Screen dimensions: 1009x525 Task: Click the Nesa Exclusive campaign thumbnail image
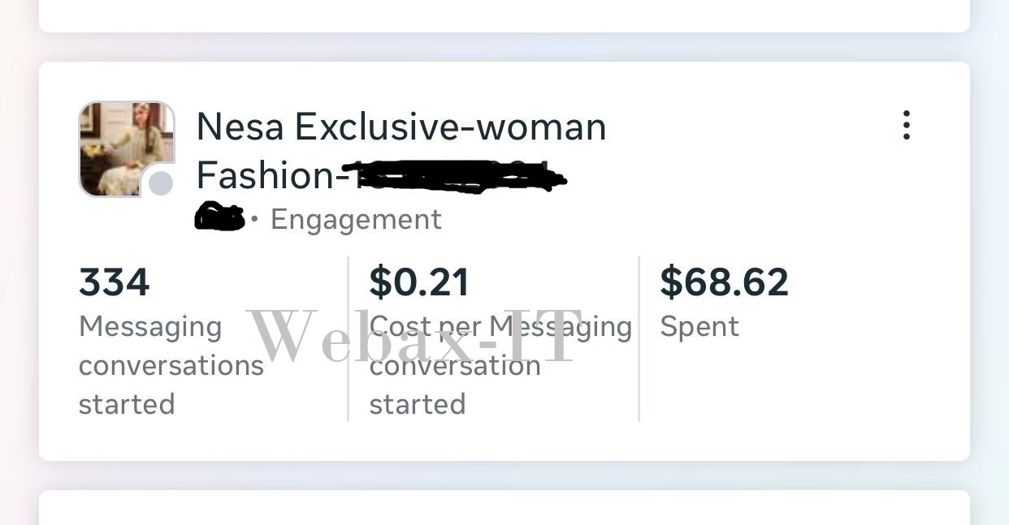(x=126, y=149)
